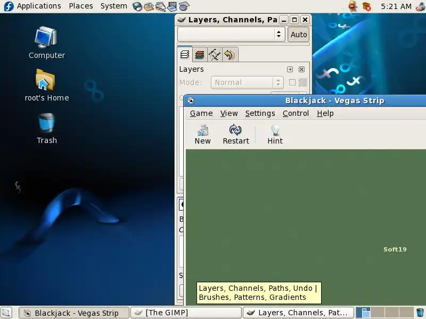This screenshot has width=426, height=319.
Task: Open the Settings menu in Blackjack
Action: 260,113
